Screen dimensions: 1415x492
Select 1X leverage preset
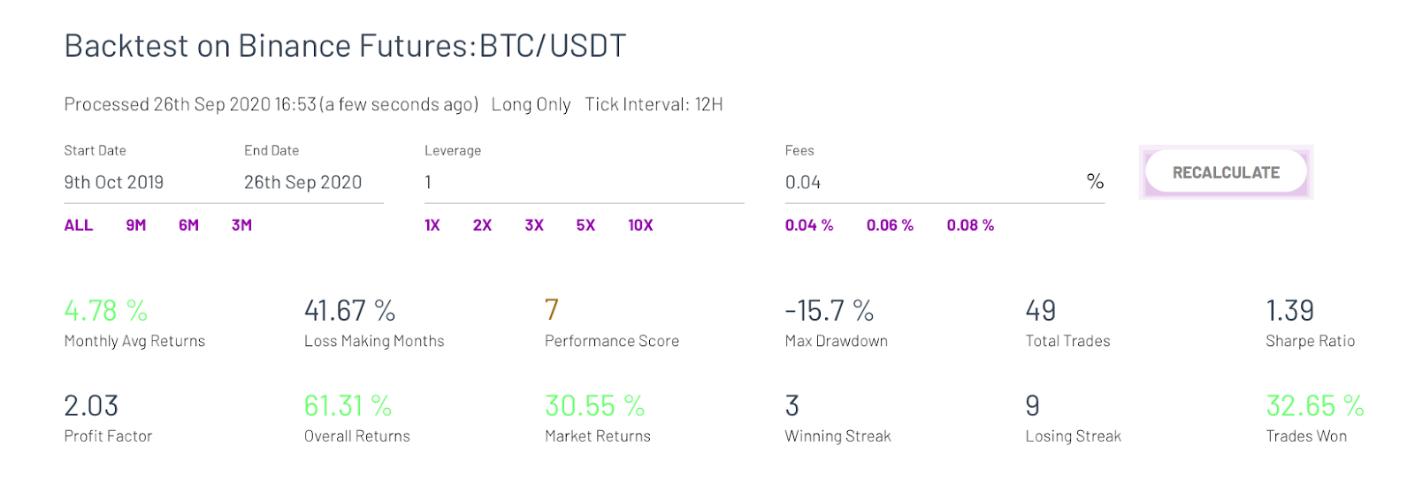pos(432,225)
